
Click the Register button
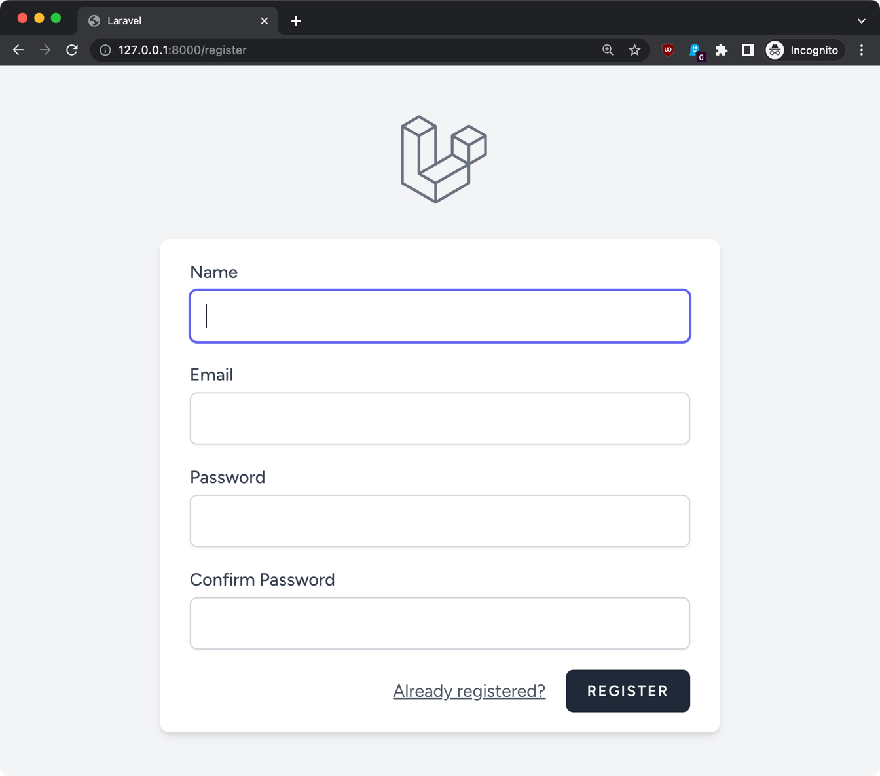click(x=627, y=691)
